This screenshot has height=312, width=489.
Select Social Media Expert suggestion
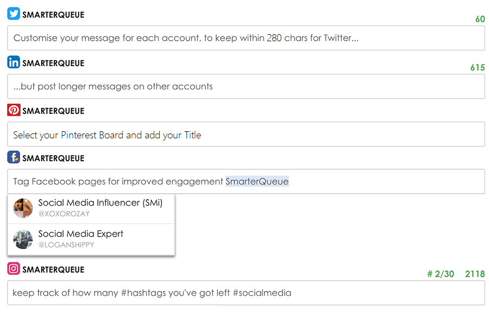[91, 239]
